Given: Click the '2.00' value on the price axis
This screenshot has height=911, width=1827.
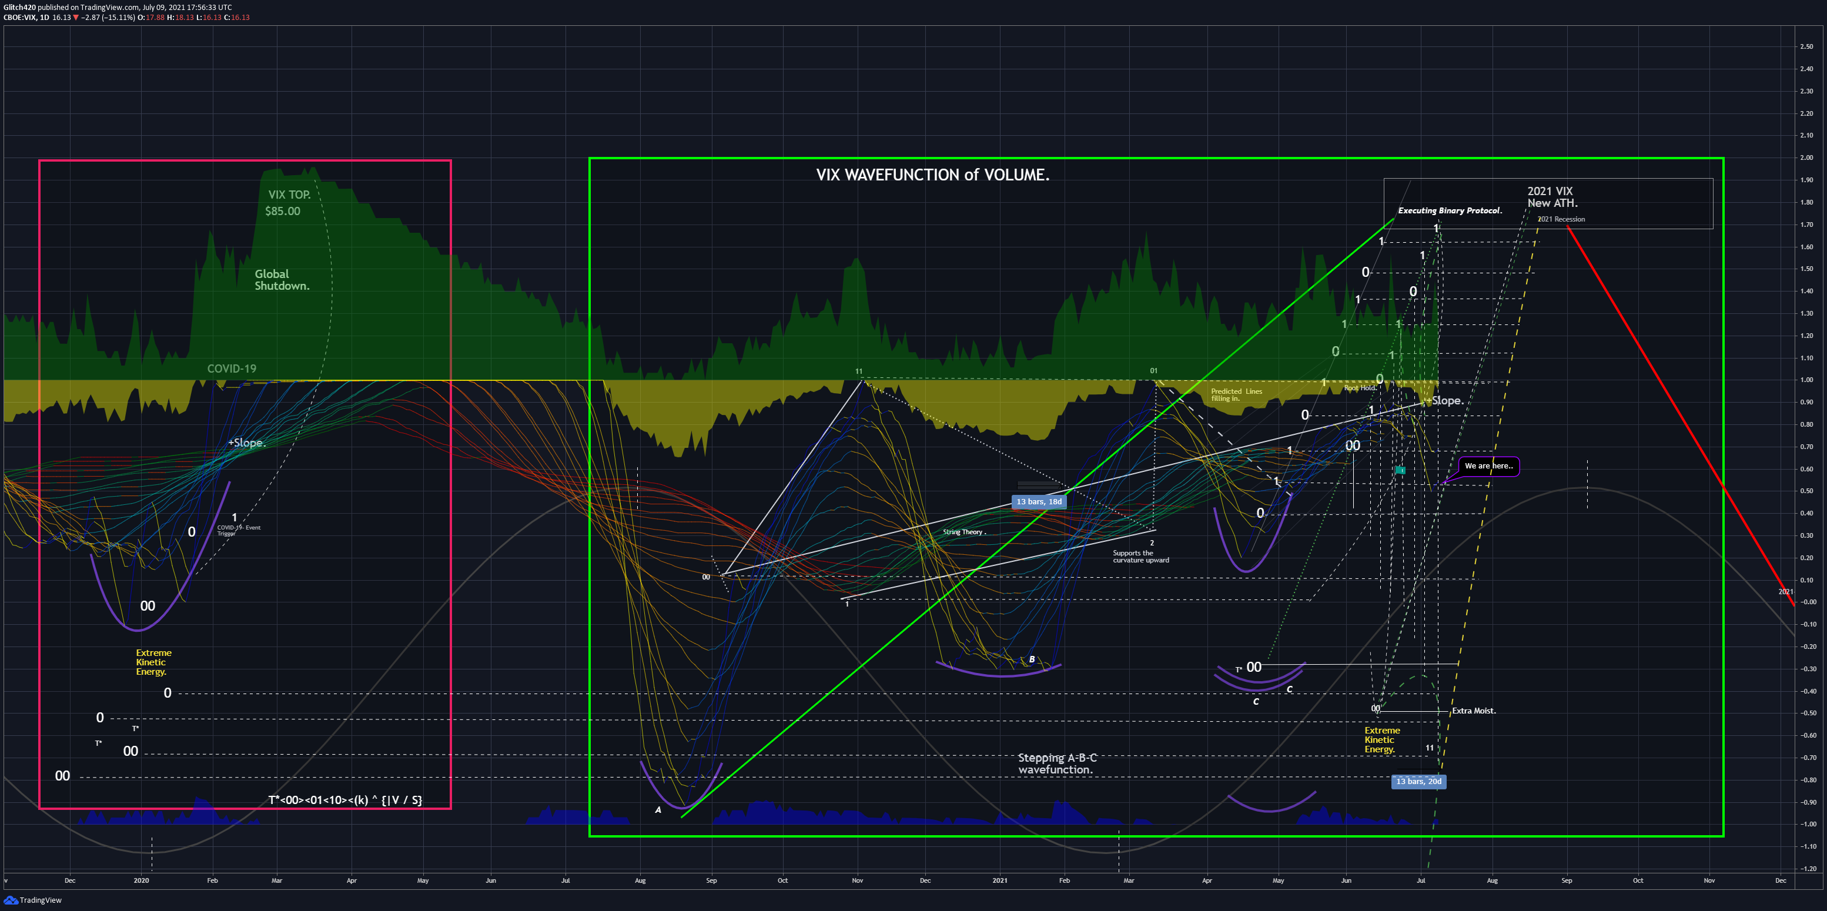Looking at the screenshot, I should click(x=1806, y=158).
